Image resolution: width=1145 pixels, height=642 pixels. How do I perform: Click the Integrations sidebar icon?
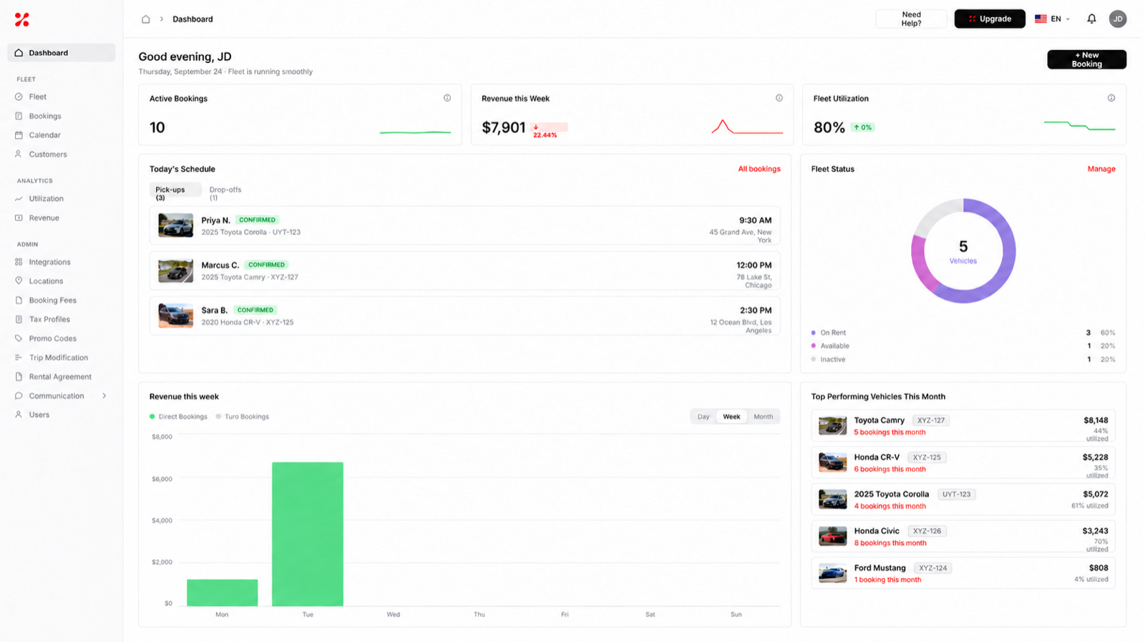(x=19, y=262)
